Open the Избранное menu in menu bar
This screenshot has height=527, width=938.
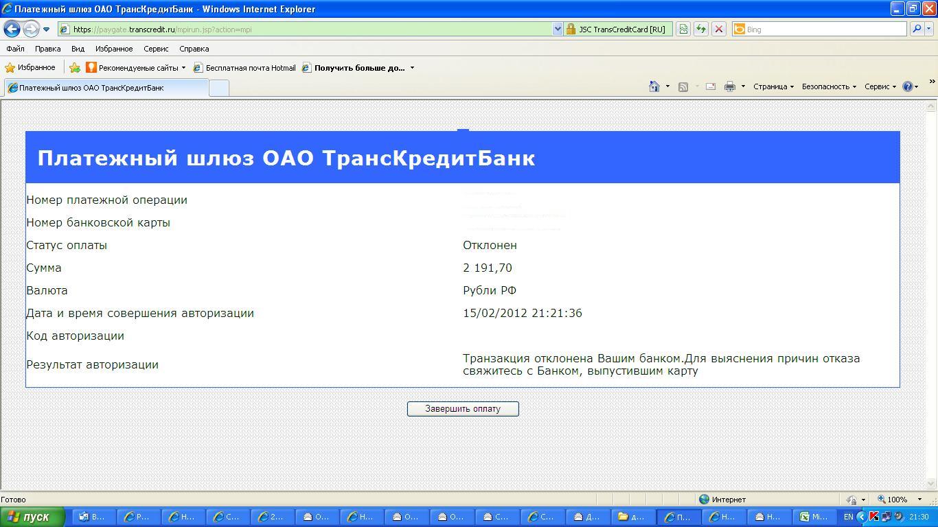(114, 49)
